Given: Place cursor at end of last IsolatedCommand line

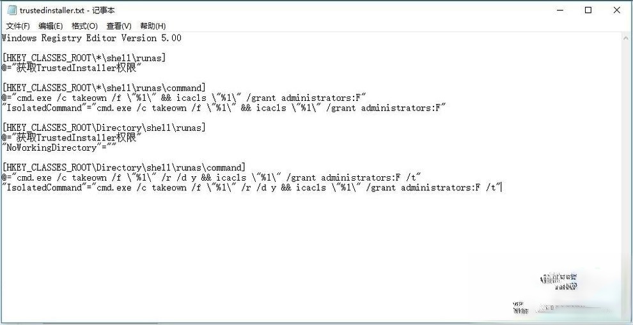Looking at the screenshot, I should coord(501,188).
